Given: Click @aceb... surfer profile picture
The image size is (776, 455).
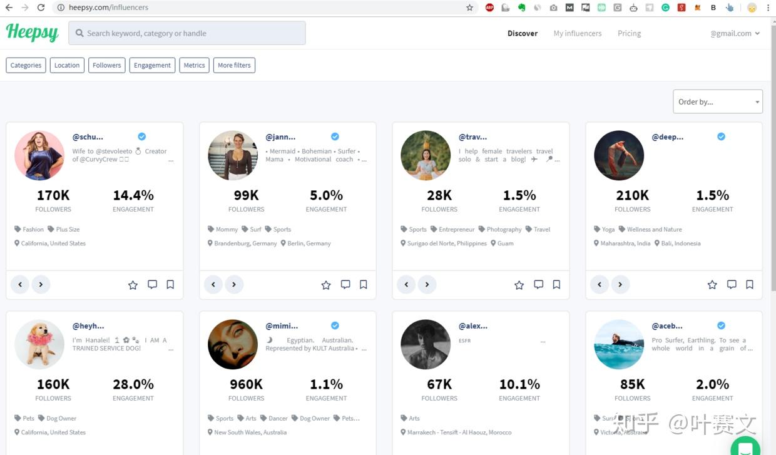Looking at the screenshot, I should pyautogui.click(x=619, y=344).
